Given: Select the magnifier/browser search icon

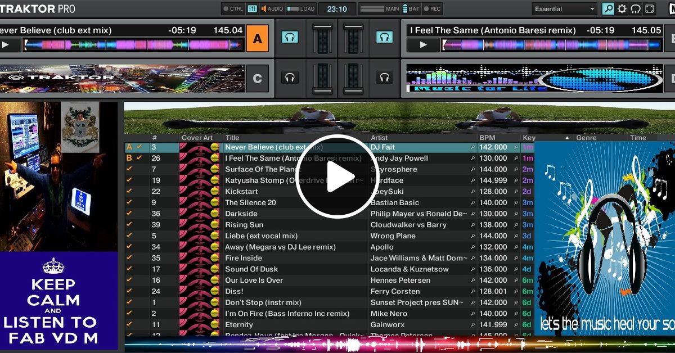Looking at the screenshot, I should coord(609,8).
